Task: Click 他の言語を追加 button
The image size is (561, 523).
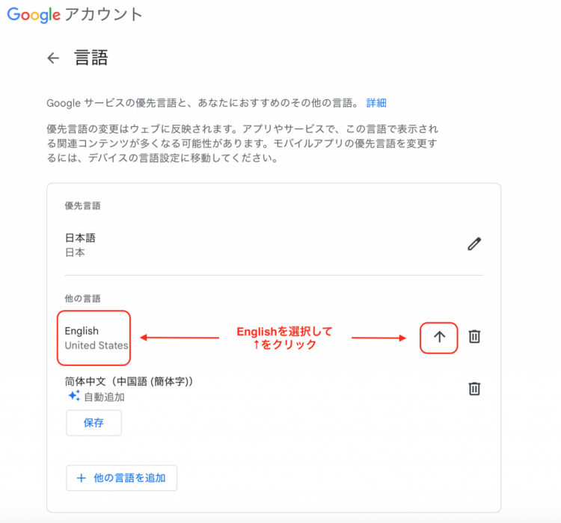Action: 122,477
